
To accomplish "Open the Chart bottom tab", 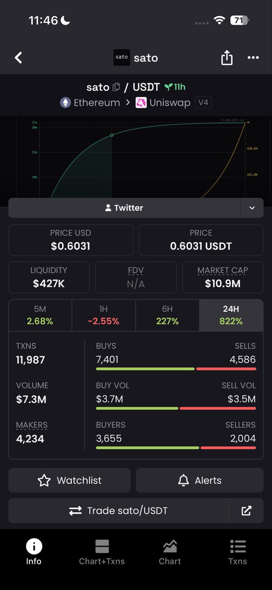I will (170, 552).
